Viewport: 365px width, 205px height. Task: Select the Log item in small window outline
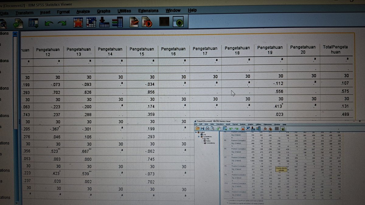click(204, 134)
